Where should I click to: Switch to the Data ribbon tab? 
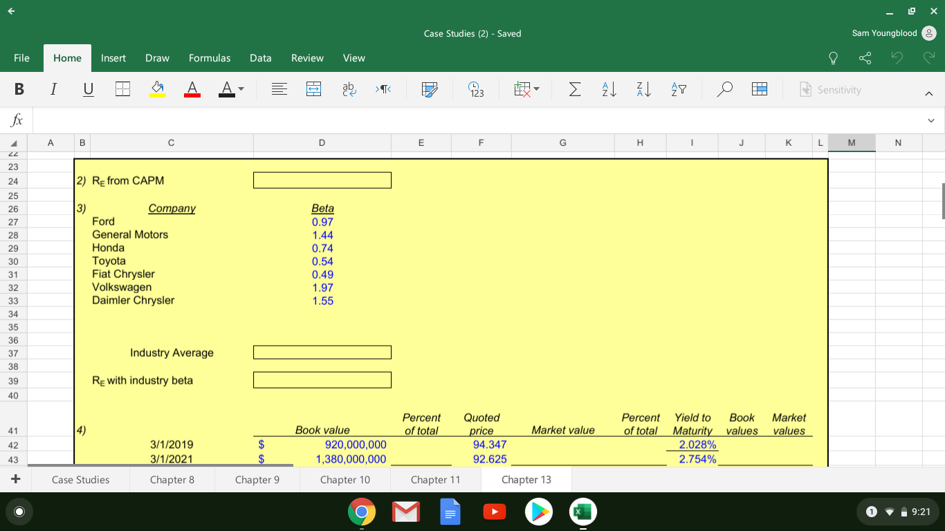coord(261,58)
